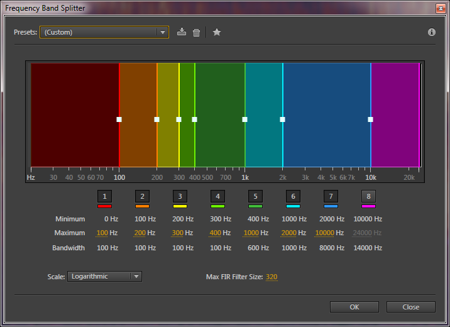Image resolution: width=450 pixels, height=327 pixels.
Task: Click the delete preset trash icon
Action: pos(196,32)
